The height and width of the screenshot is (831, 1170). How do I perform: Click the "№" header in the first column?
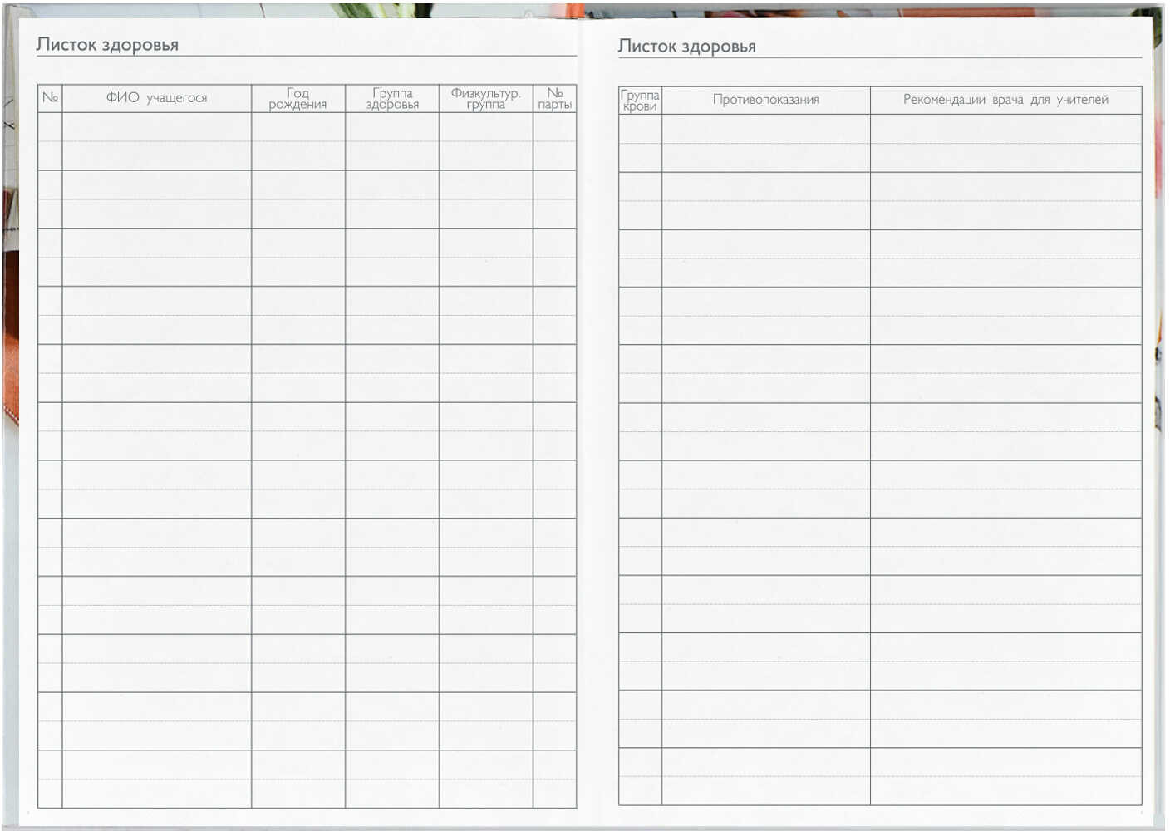tap(50, 98)
